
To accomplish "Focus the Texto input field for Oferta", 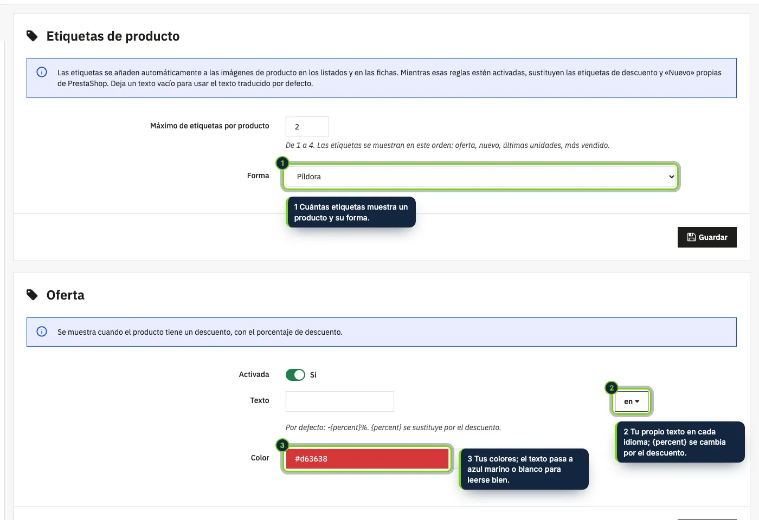I will click(340, 401).
